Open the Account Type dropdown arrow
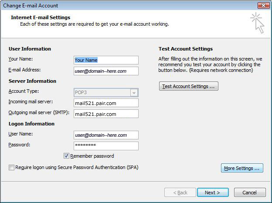Viewport: 272px width, 203px height. coord(134,93)
